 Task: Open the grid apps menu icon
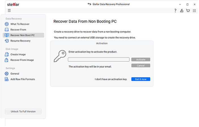pyautogui.click(x=194, y=11)
